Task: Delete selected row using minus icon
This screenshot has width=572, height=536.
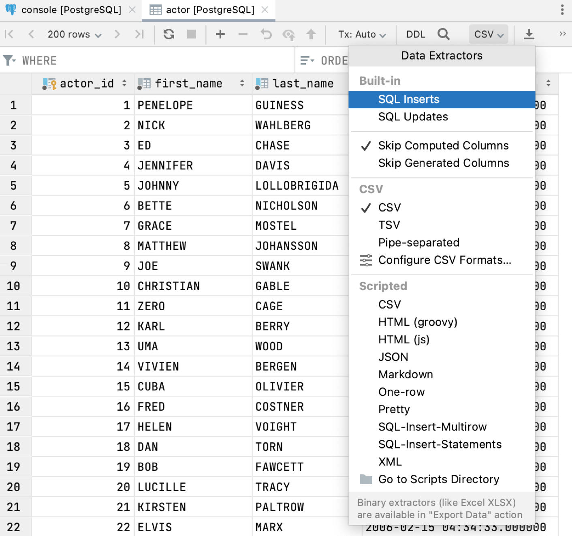Action: click(243, 34)
